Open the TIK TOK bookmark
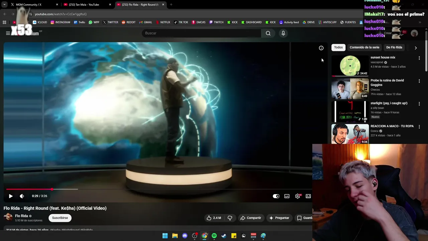This screenshot has width=428, height=241. coord(181,22)
